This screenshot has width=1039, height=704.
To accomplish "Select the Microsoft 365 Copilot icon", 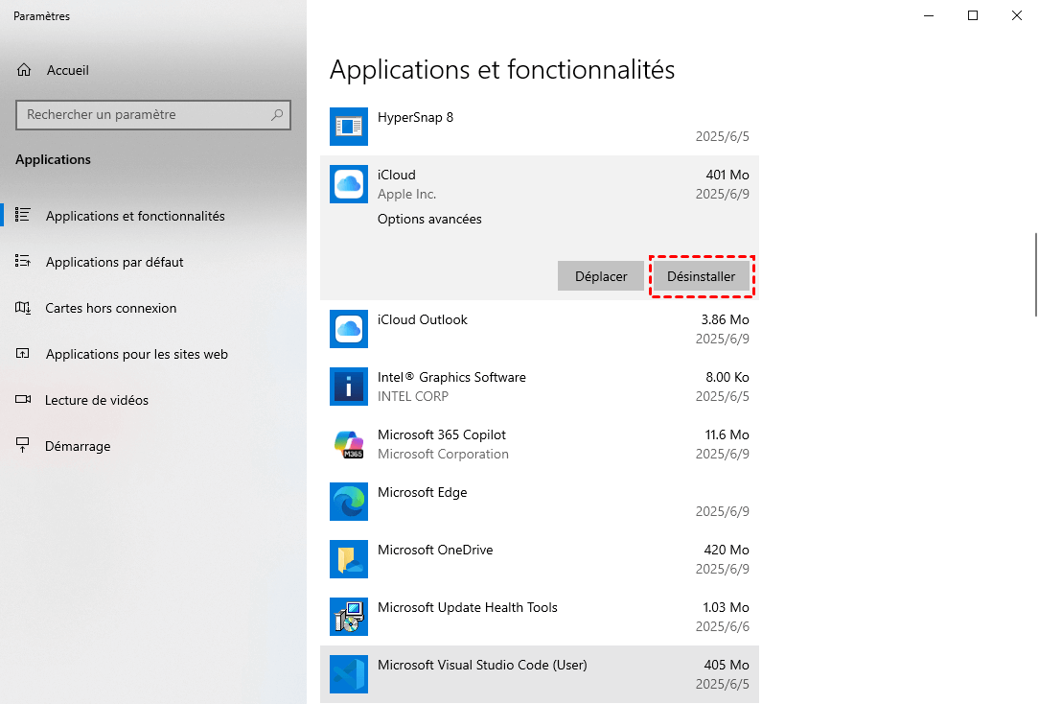I will (348, 444).
